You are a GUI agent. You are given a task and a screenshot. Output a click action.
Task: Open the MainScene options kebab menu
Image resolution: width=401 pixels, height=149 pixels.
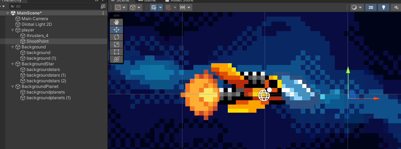point(103,13)
